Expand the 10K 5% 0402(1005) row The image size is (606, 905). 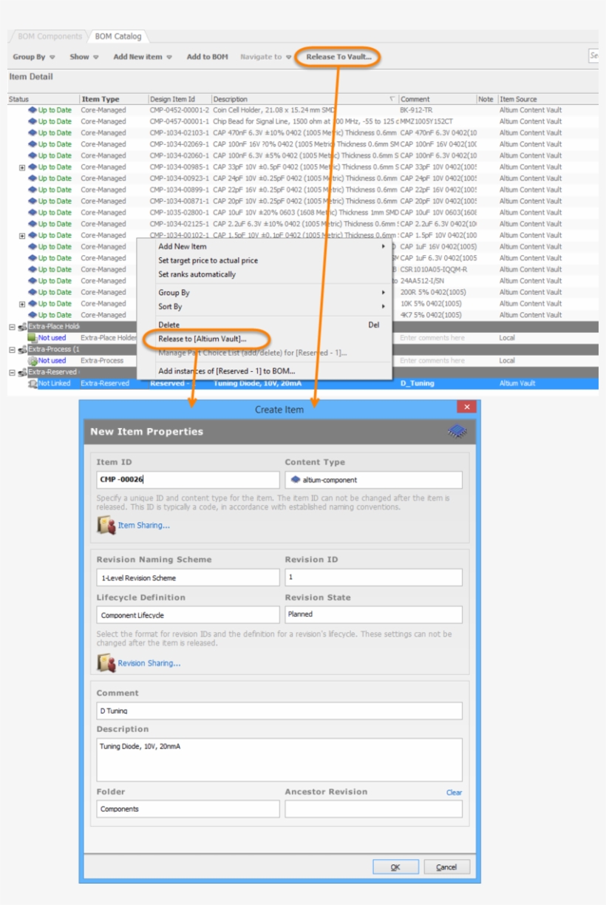coord(22,304)
